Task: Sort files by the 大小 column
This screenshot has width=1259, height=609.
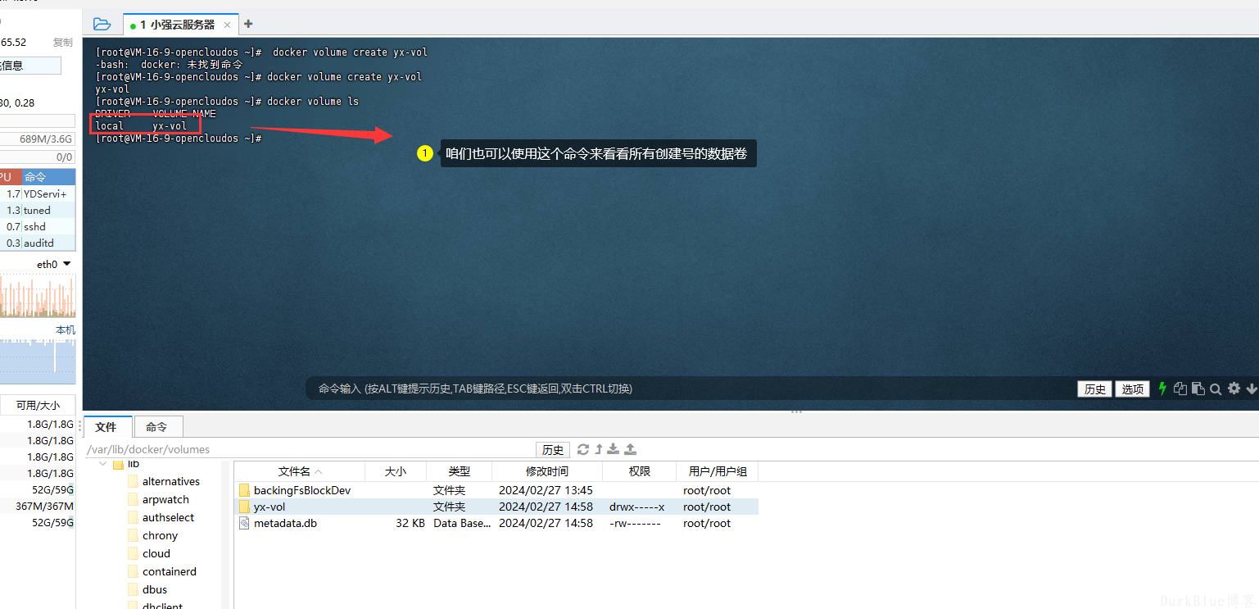Action: tap(396, 471)
